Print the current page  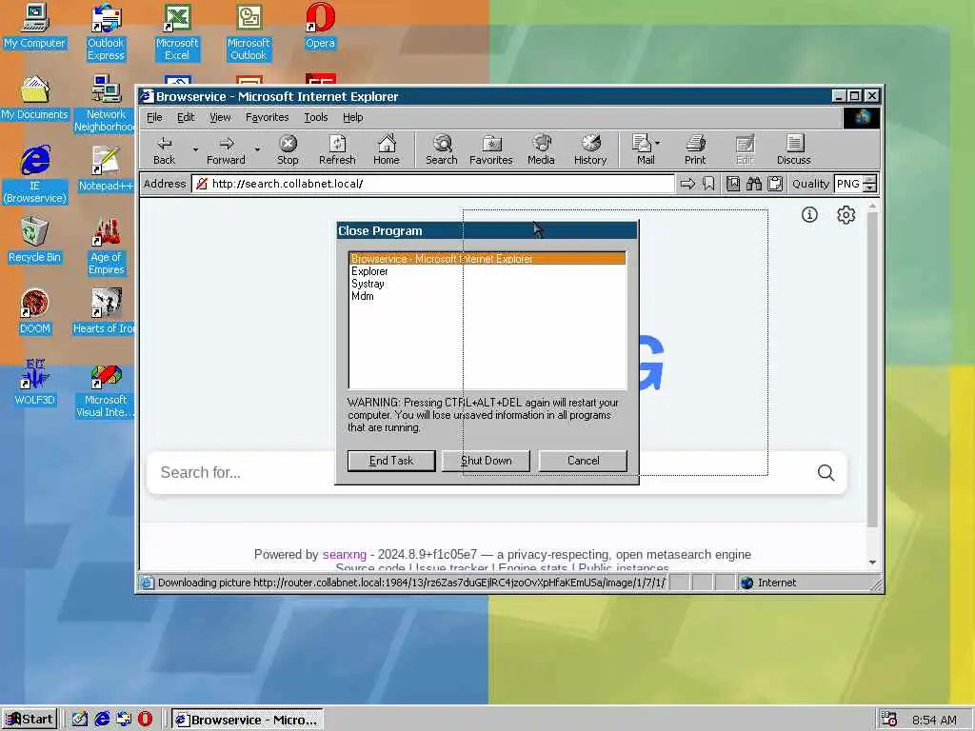point(695,150)
